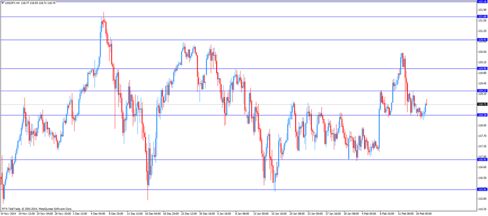Click the 8 Jan 08:00 time label

point(243,214)
